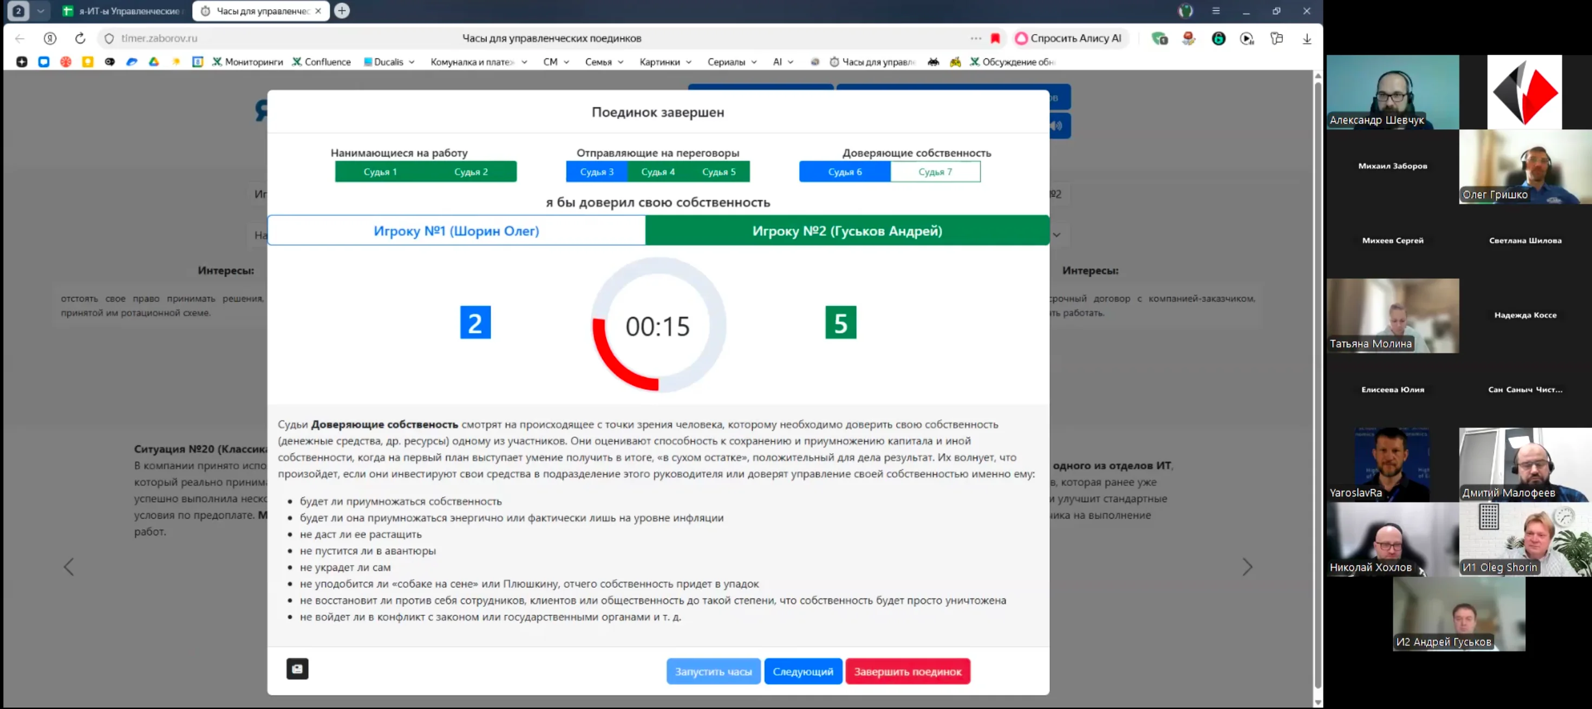Click the camera screenshot icon in dialog

tap(297, 668)
